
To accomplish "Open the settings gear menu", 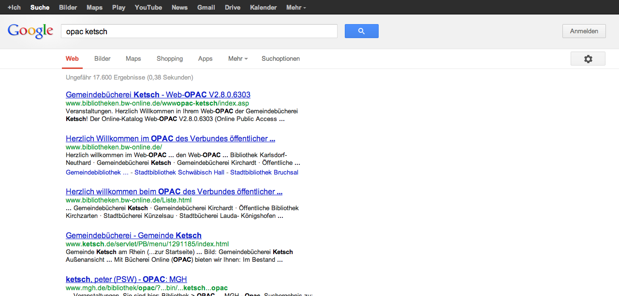I will [x=588, y=59].
